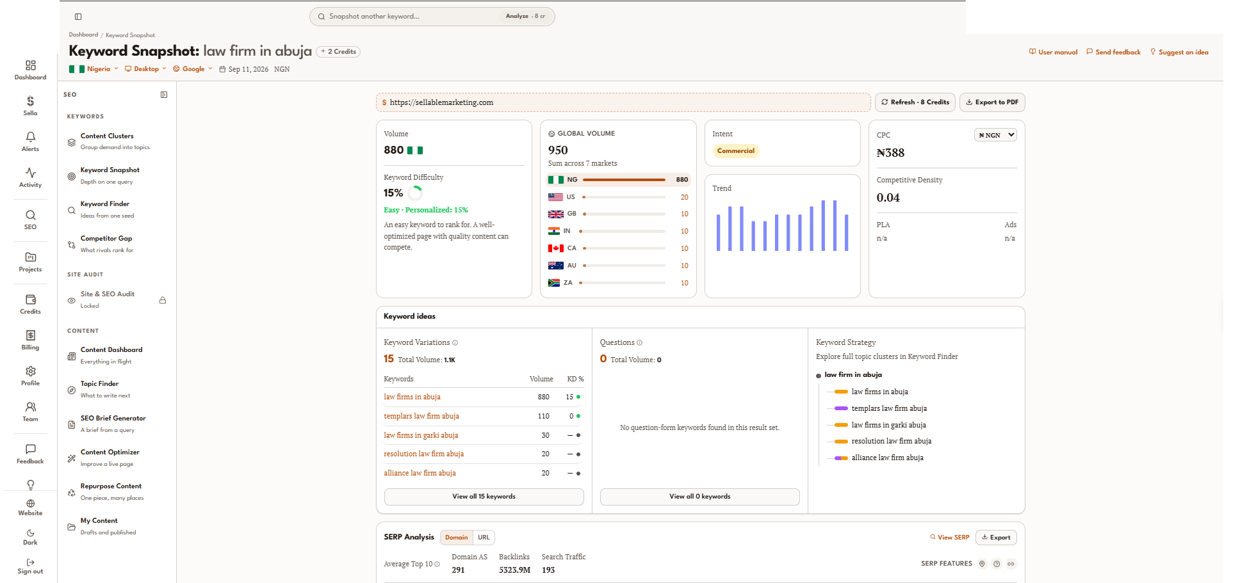Image resolution: width=1240 pixels, height=583 pixels.
Task: Open Projects in the left rail
Action: click(x=30, y=262)
